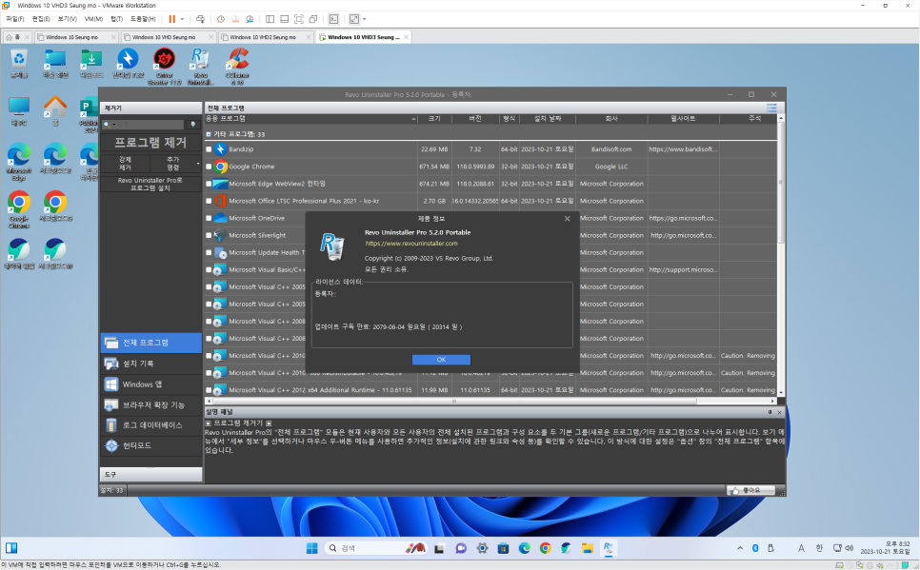Open the Google Chrome desktop shortcut

[19, 208]
